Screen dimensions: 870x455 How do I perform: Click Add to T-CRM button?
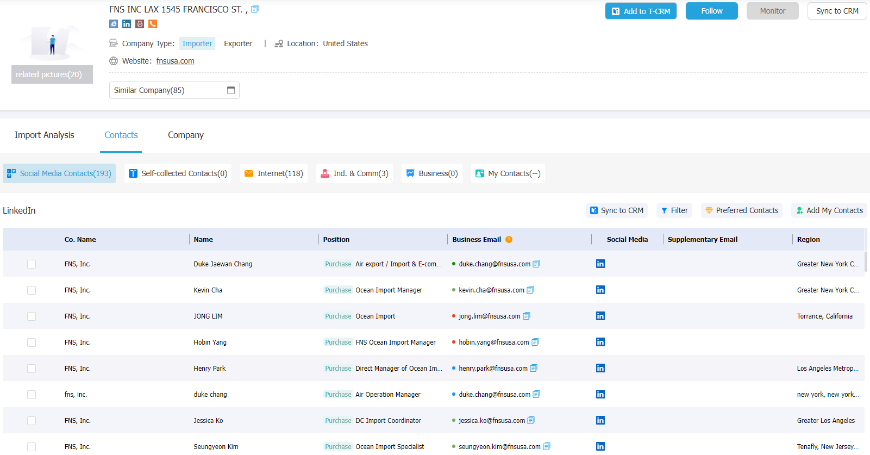click(641, 11)
